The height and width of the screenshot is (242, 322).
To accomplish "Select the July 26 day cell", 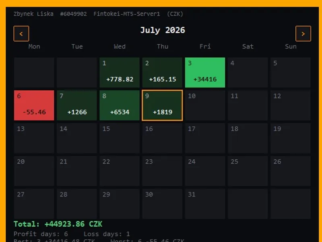I will [291, 171].
